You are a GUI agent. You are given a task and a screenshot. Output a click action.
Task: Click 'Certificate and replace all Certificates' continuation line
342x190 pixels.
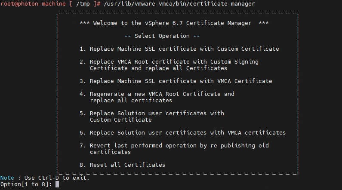coord(159,68)
